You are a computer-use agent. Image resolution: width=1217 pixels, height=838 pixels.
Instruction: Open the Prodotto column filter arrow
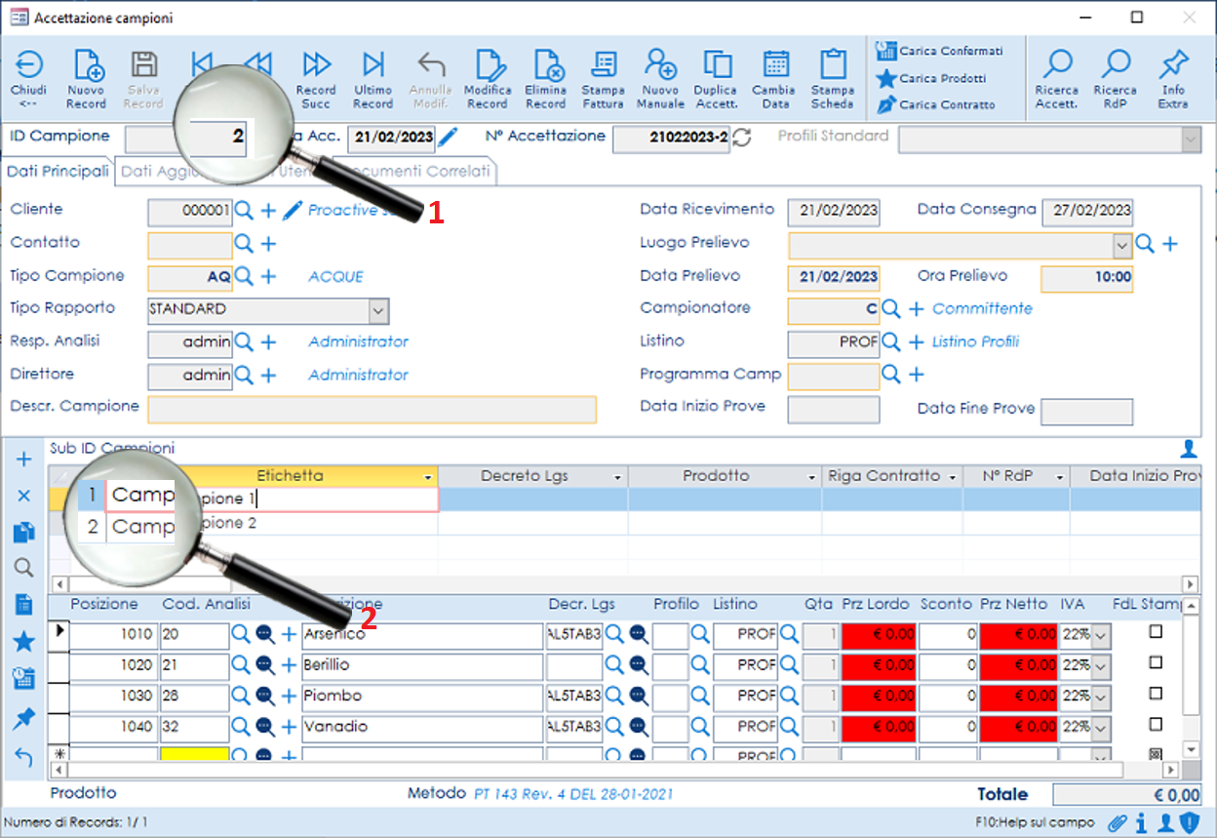[x=811, y=477]
